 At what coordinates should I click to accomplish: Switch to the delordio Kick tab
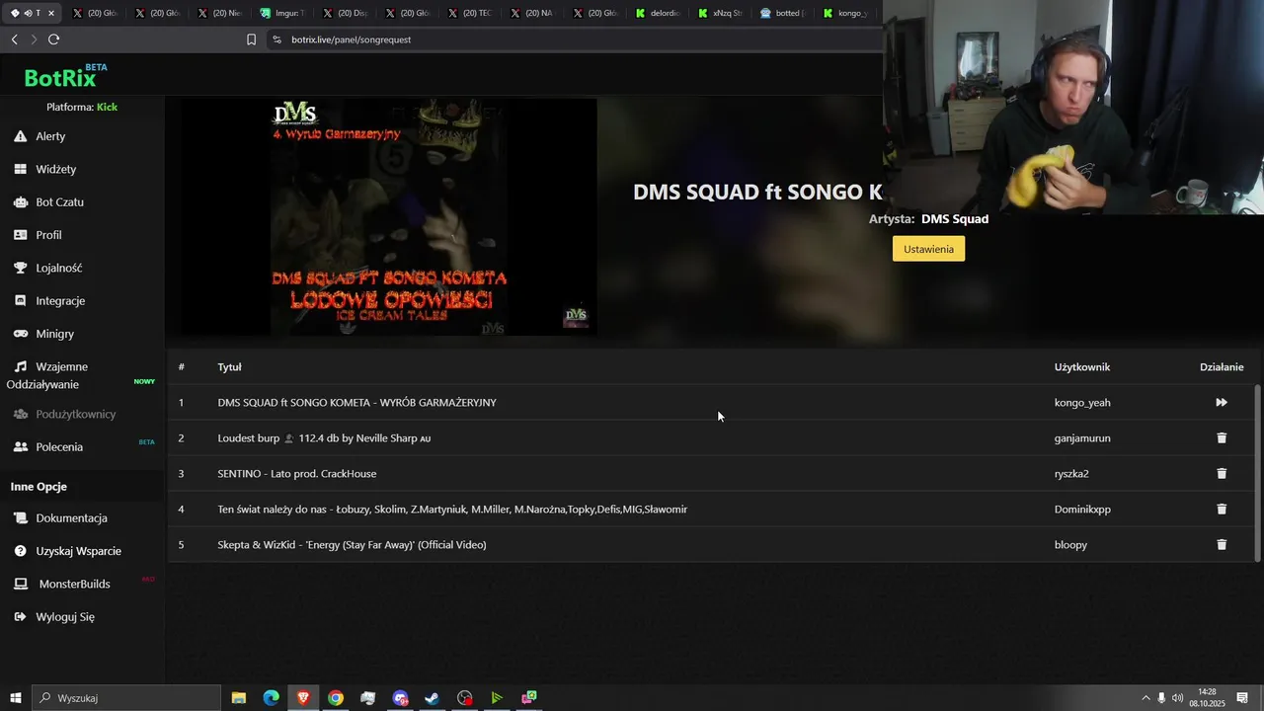658,13
